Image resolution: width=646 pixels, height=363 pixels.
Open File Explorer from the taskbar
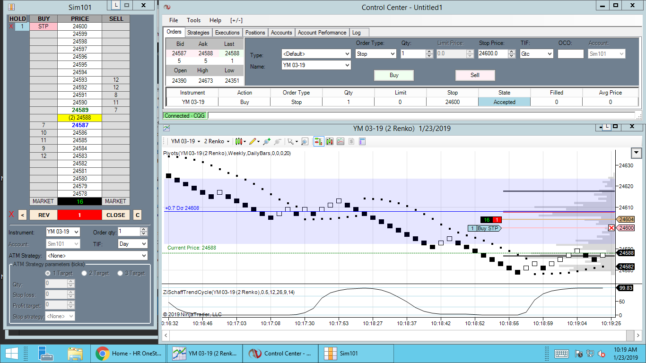75,353
